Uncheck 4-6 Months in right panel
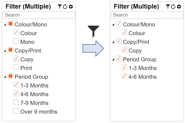This screenshot has width=185, height=123. coord(124,76)
